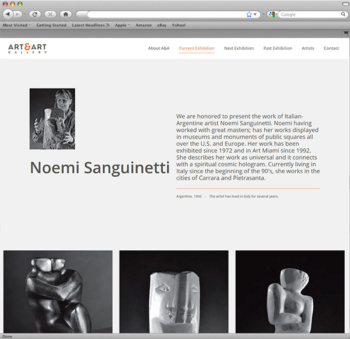Click the Stop loading X icon

50,15
